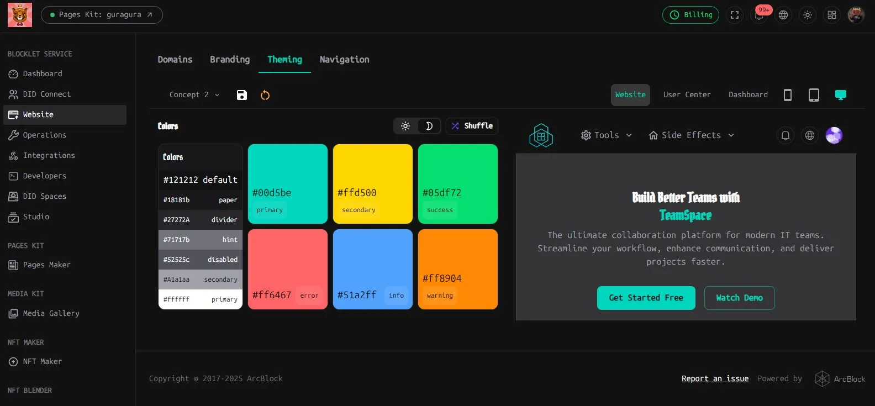This screenshot has height=406, width=875.
Task: Open DID Spaces in the sidebar
Action: [65, 197]
